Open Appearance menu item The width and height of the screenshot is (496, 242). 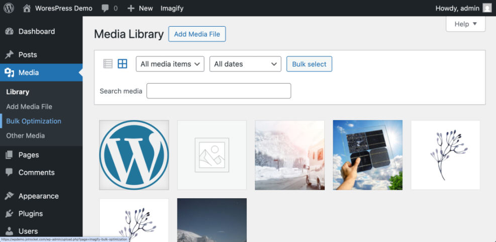(x=41, y=196)
